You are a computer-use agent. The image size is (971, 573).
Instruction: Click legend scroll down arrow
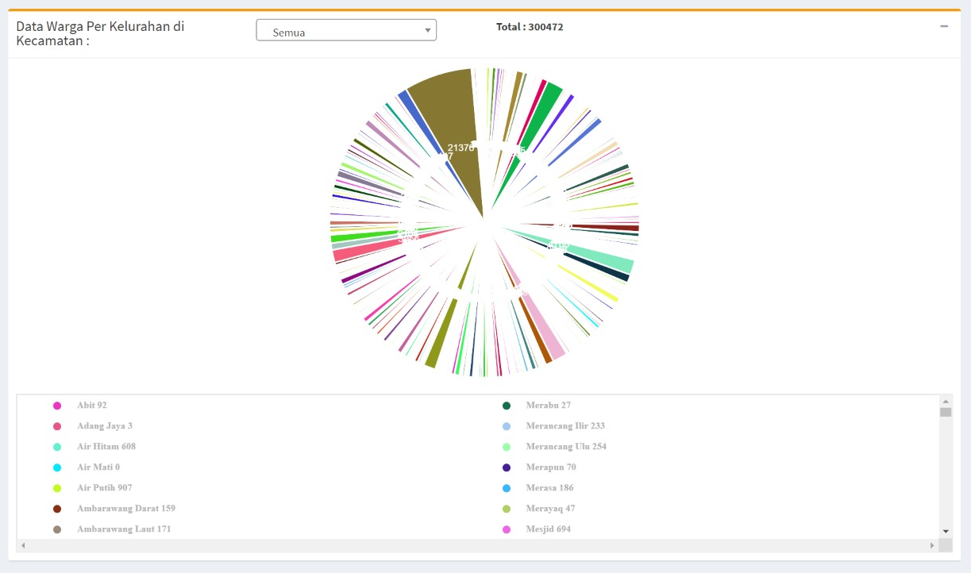(x=945, y=531)
